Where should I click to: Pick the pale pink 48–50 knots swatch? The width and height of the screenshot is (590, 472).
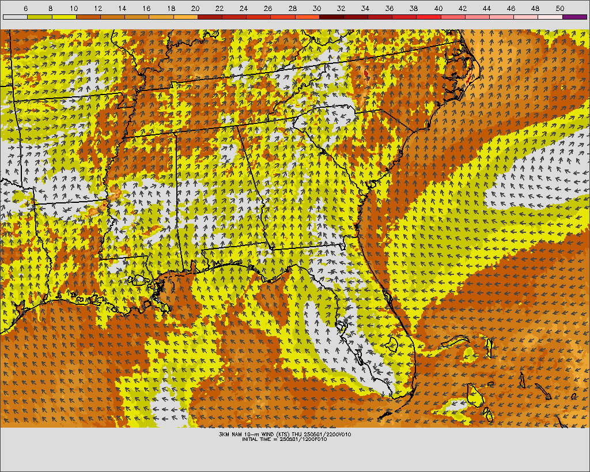[550, 17]
